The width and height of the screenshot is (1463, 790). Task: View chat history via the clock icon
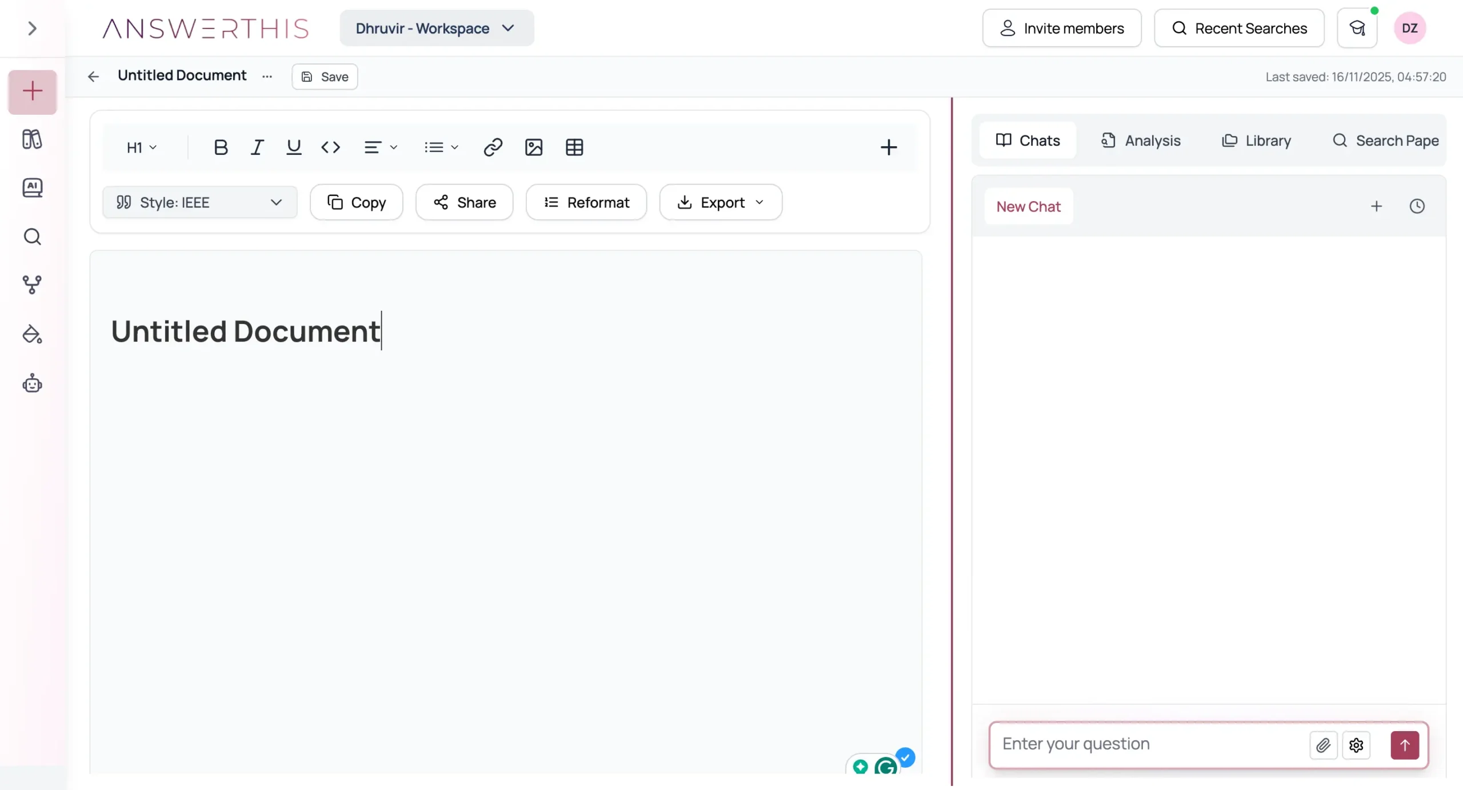(x=1418, y=206)
